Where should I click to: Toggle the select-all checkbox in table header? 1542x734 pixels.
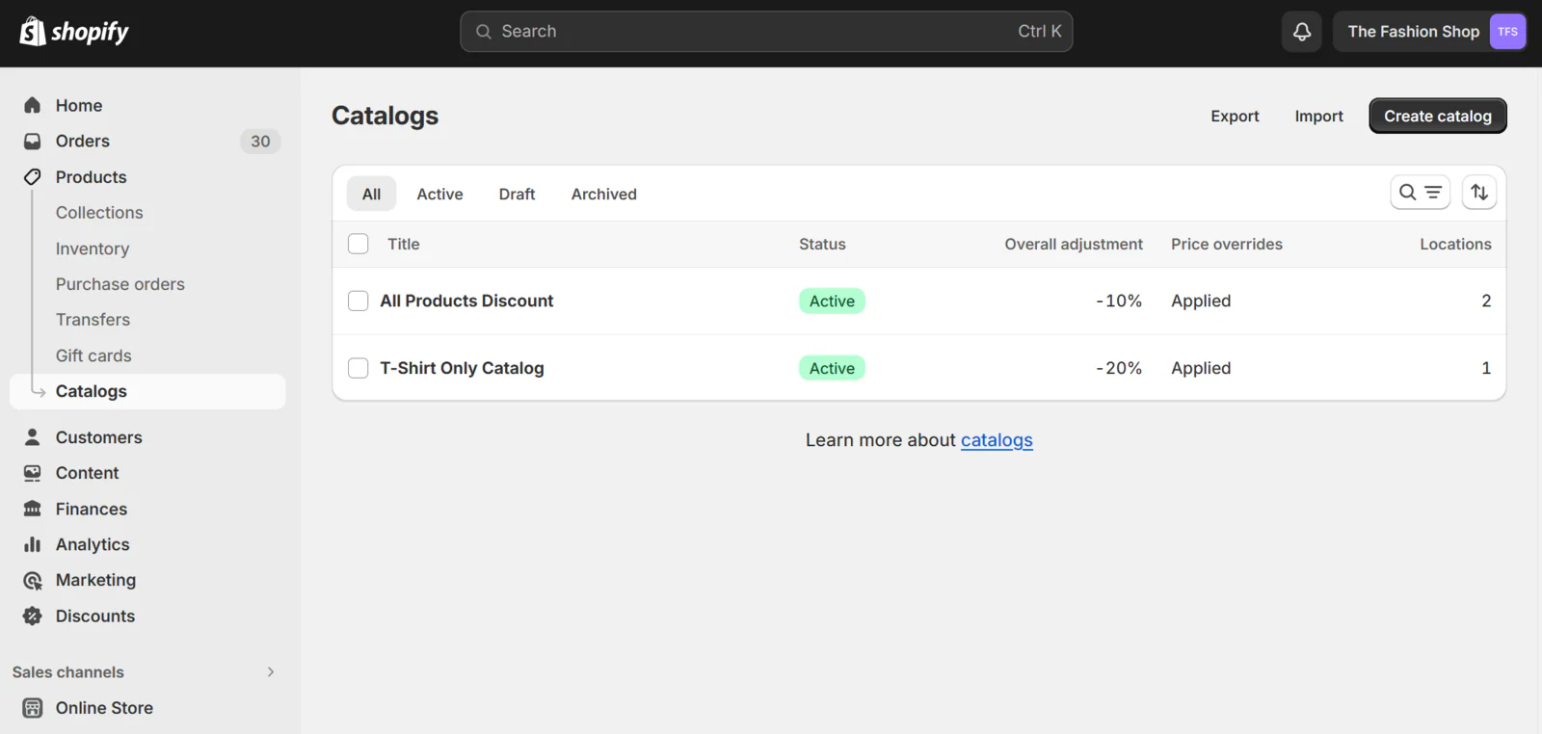coord(359,245)
